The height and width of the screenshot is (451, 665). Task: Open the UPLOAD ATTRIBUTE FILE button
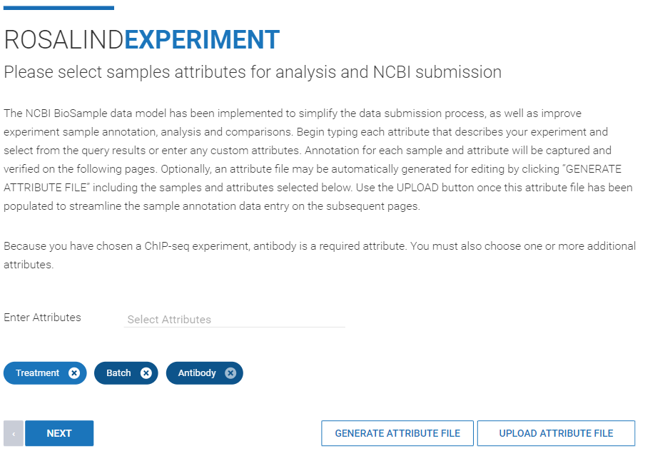click(x=556, y=433)
